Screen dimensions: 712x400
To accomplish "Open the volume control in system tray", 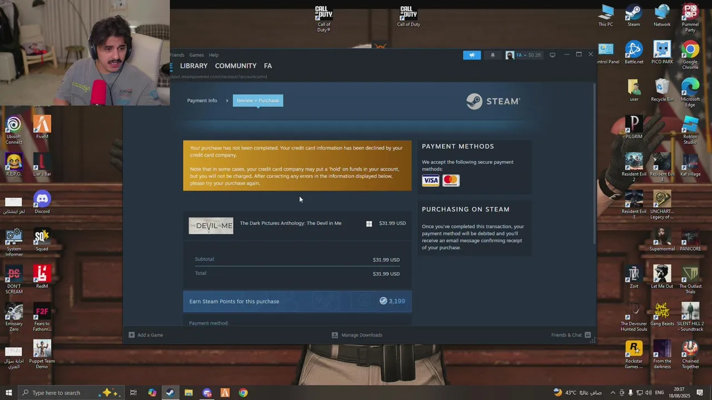I will [x=649, y=393].
